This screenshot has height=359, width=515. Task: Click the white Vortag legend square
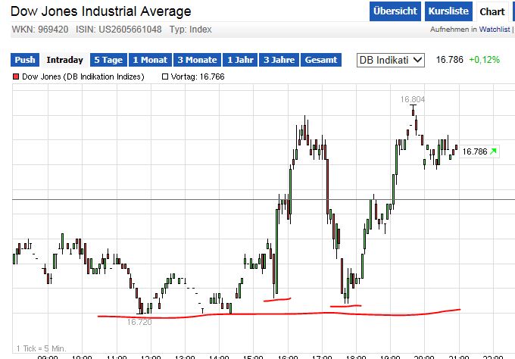click(165, 76)
